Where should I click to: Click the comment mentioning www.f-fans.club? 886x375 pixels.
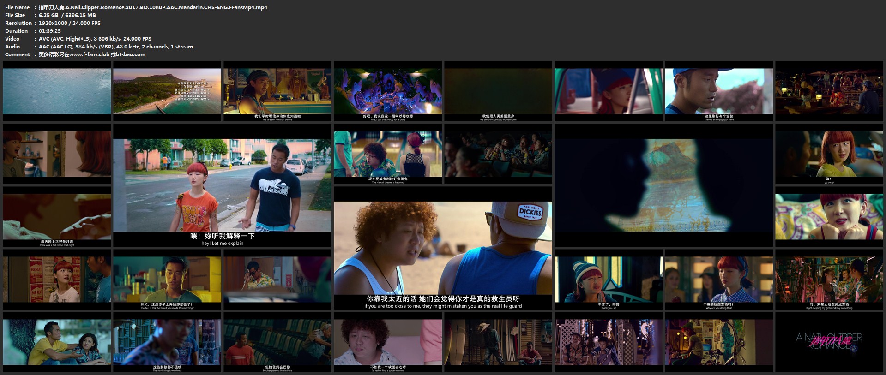click(x=92, y=54)
